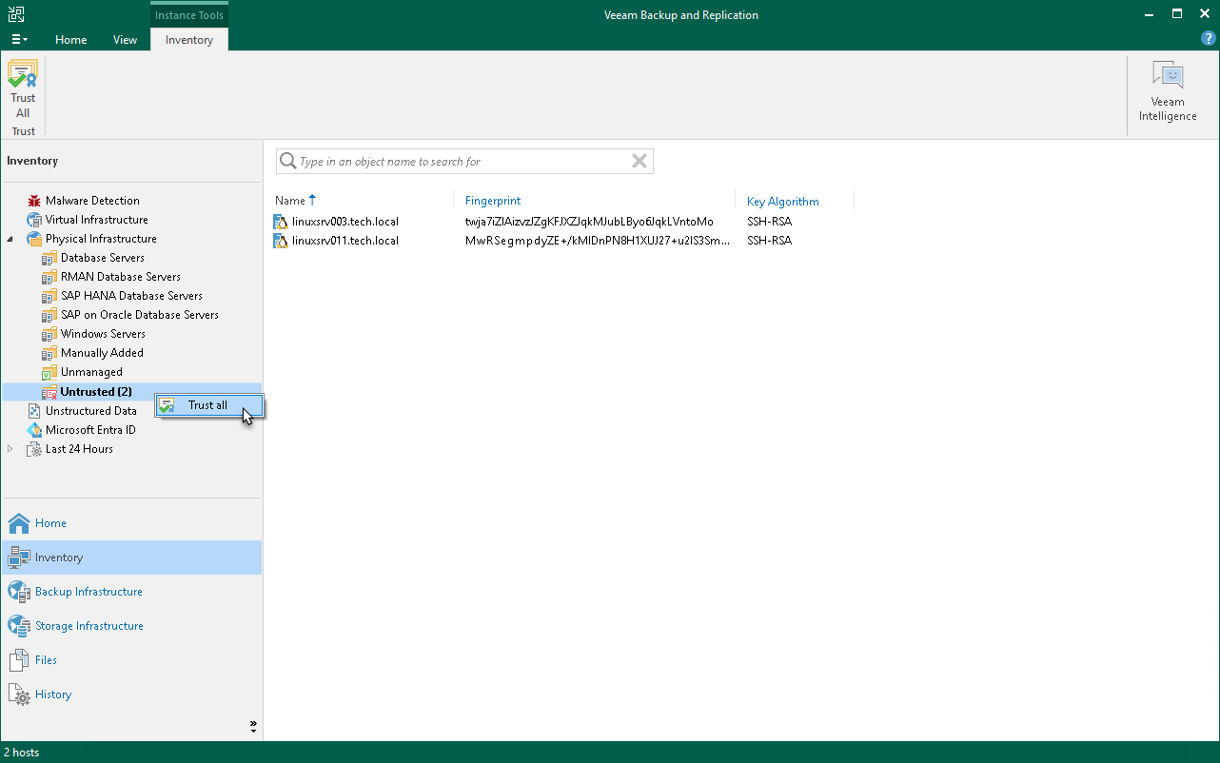1220x763 pixels.
Task: Clear the search box with X
Action: pos(640,162)
